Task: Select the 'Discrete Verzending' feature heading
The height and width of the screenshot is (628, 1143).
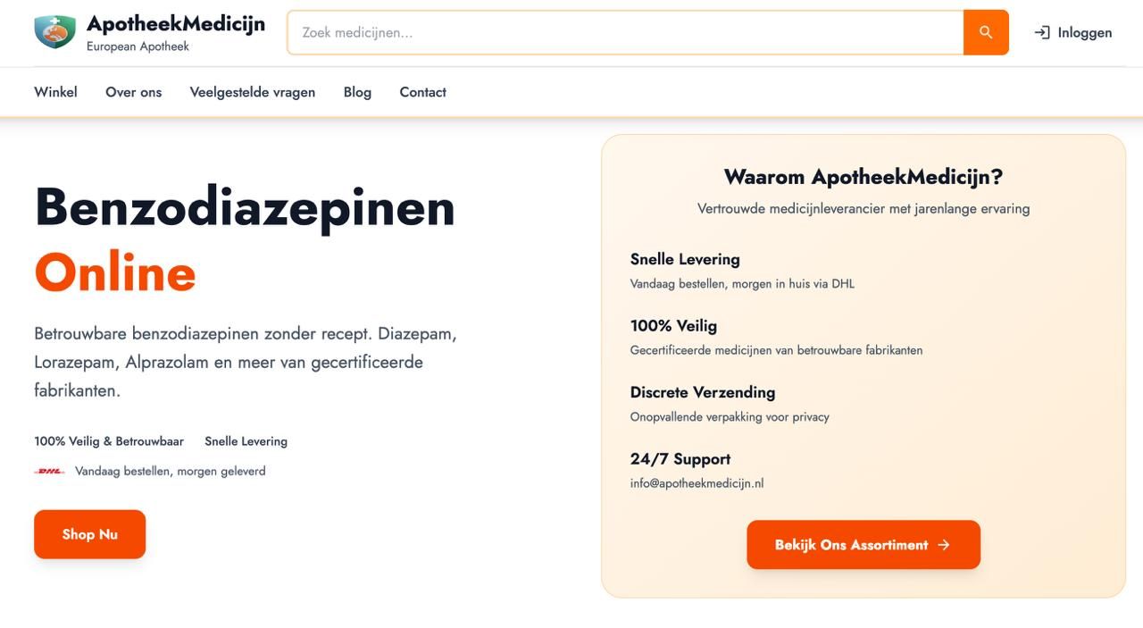Action: pos(702,392)
